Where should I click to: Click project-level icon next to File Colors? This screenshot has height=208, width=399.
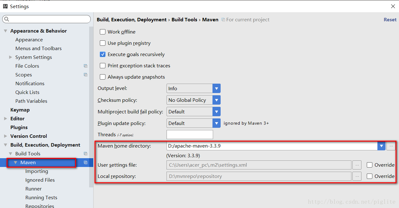(x=85, y=66)
